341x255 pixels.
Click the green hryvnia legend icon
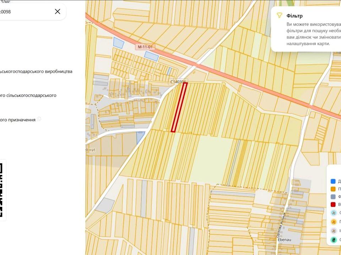pyautogui.click(x=334, y=240)
